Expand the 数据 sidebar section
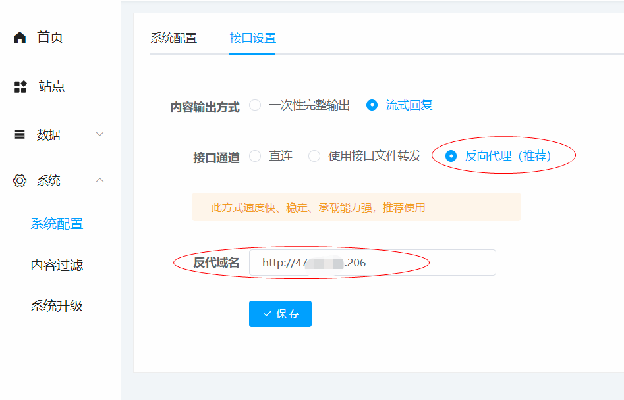624x400 pixels. pos(99,134)
